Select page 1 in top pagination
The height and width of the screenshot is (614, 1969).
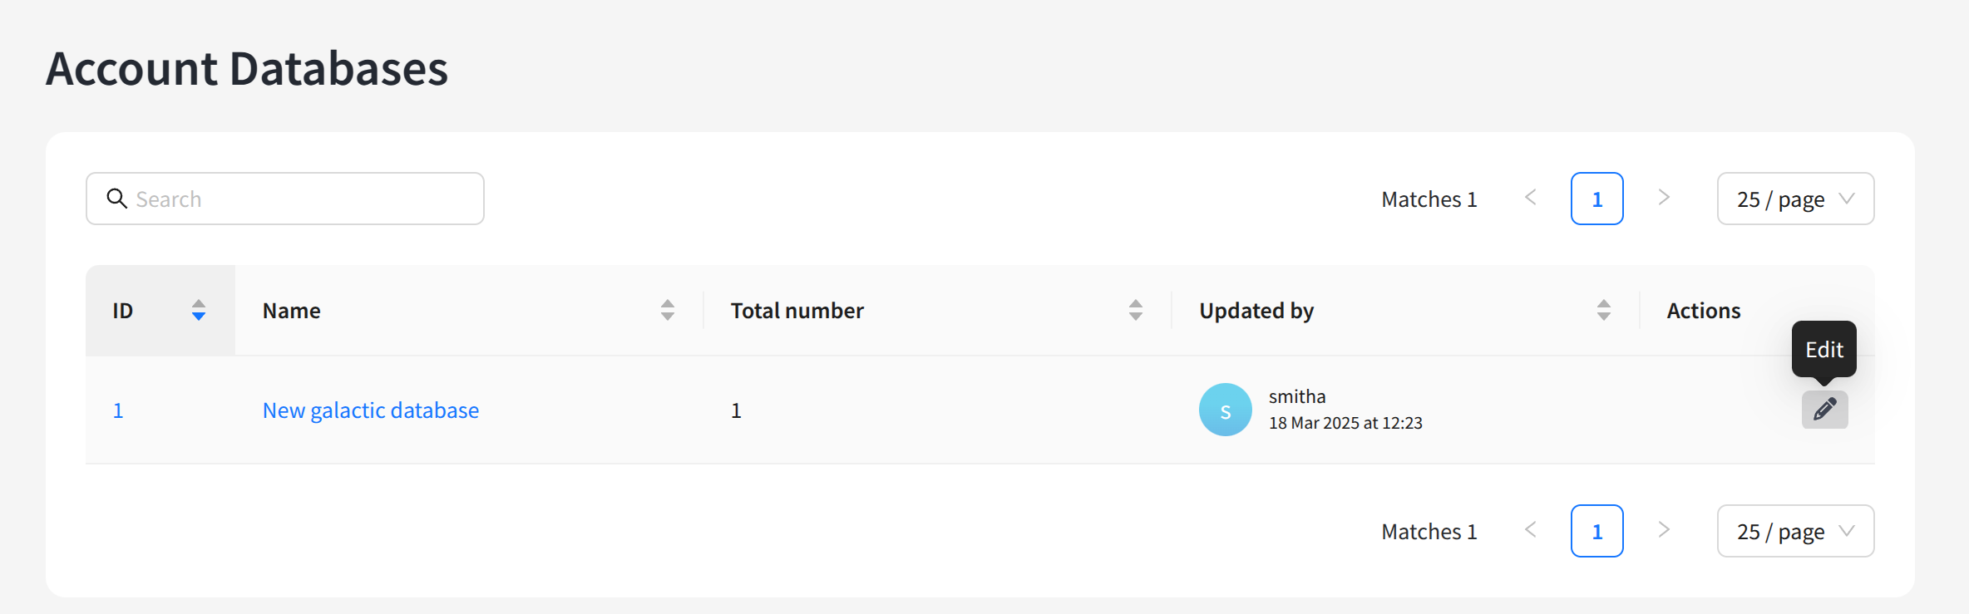[x=1596, y=199]
